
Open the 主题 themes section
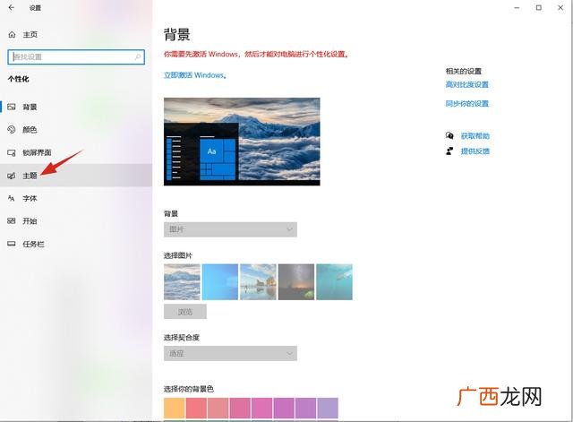[x=76, y=176]
